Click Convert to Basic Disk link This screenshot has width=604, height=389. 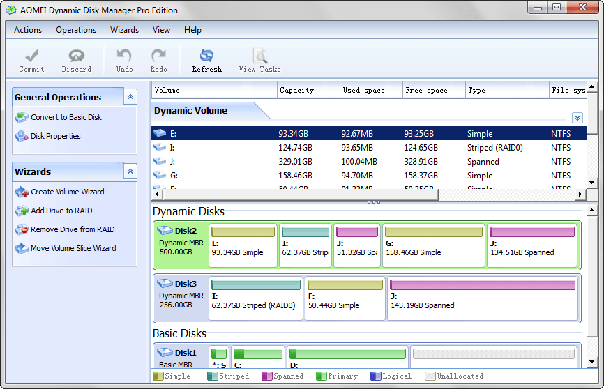[66, 117]
